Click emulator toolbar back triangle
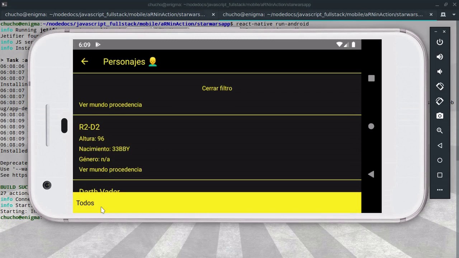Screen dimensions: 459x258 pyautogui.click(x=440, y=145)
